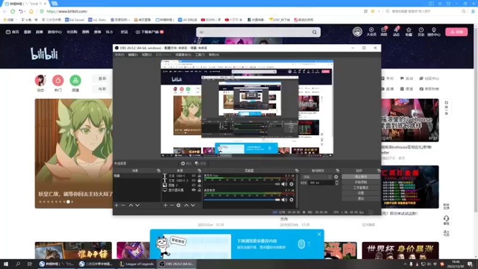The image size is (478, 269).
Task: Add a new source with the plus icon
Action: coord(166,205)
